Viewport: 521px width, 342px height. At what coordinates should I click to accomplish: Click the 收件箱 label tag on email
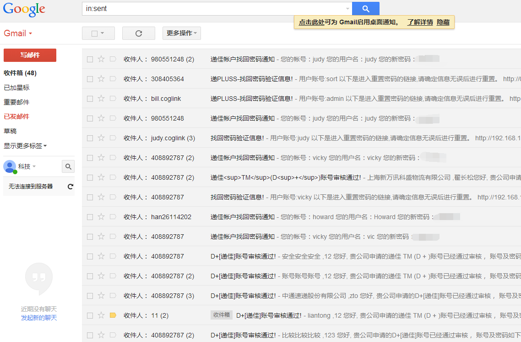[222, 315]
